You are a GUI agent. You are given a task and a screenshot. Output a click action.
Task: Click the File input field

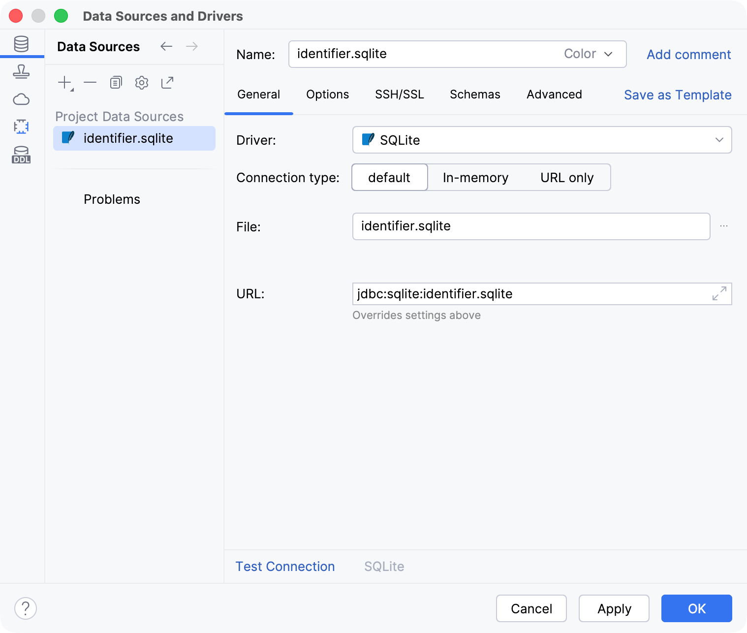click(x=531, y=226)
